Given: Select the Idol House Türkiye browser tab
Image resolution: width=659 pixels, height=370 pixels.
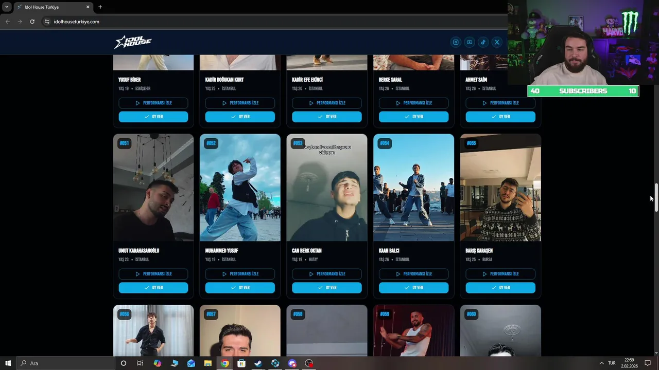Looking at the screenshot, I should 53,7.
